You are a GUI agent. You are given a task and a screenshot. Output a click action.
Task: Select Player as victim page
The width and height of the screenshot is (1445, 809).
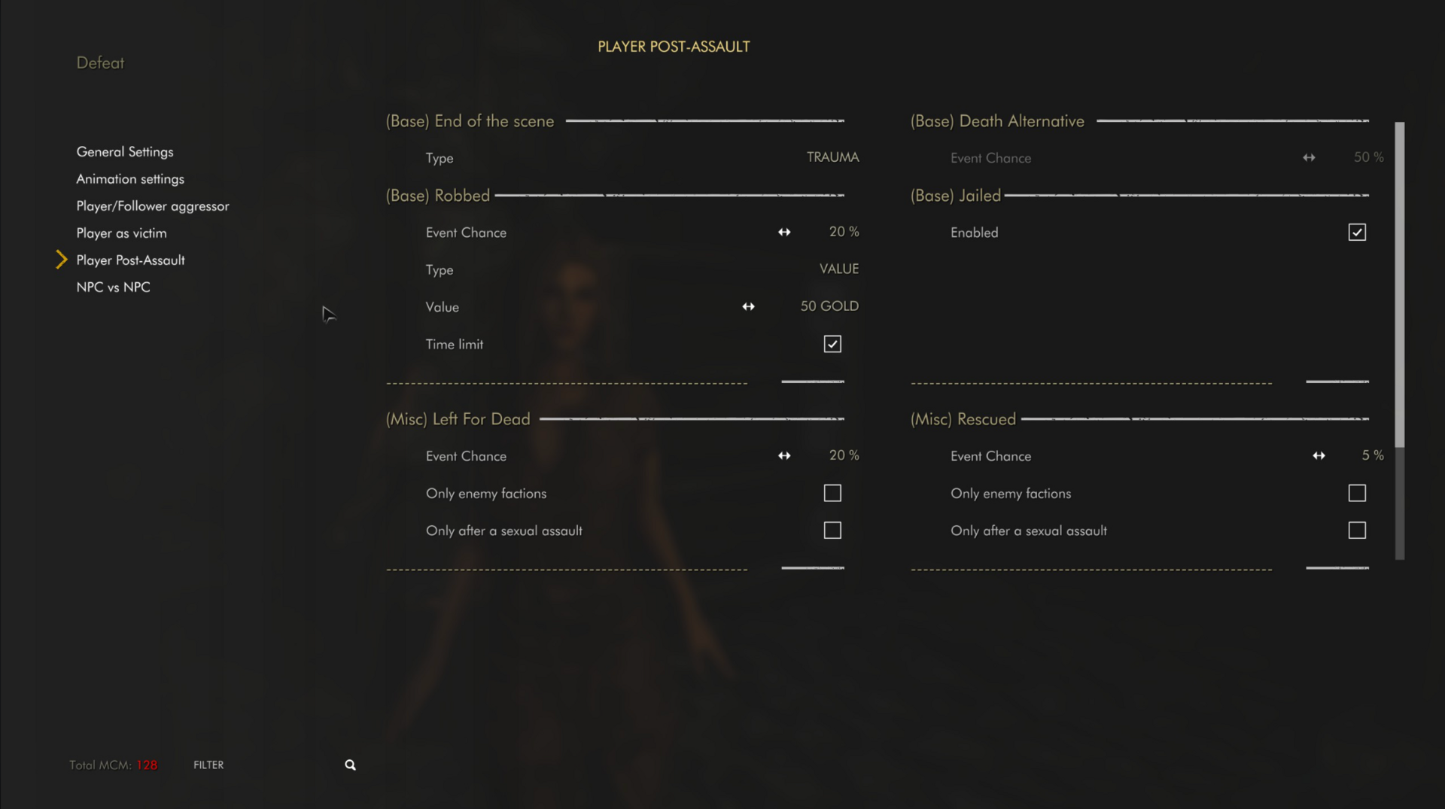(x=121, y=233)
